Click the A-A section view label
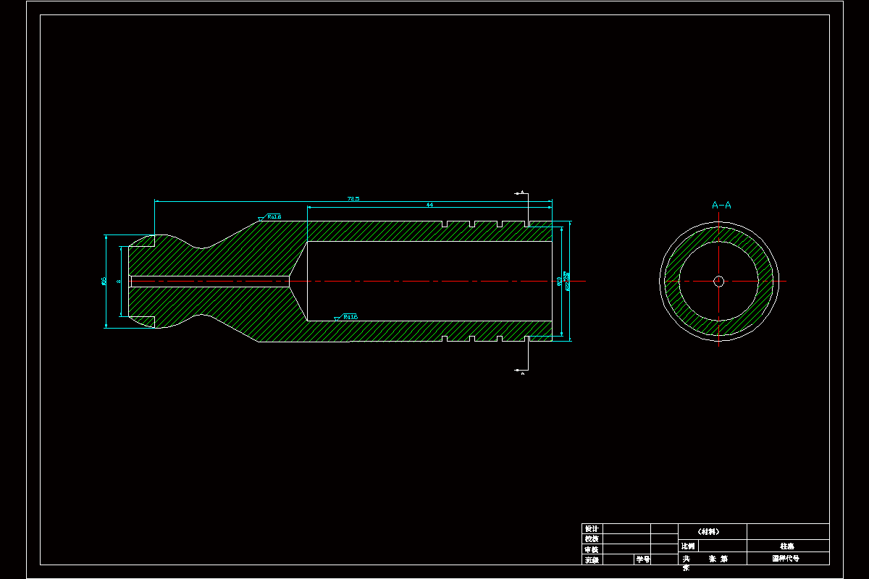 click(x=721, y=206)
